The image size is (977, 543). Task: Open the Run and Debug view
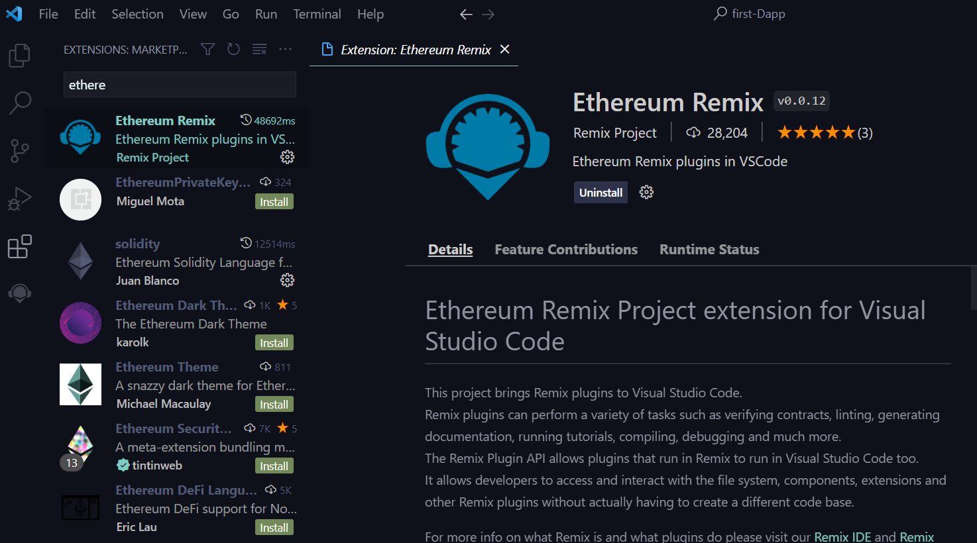20,199
